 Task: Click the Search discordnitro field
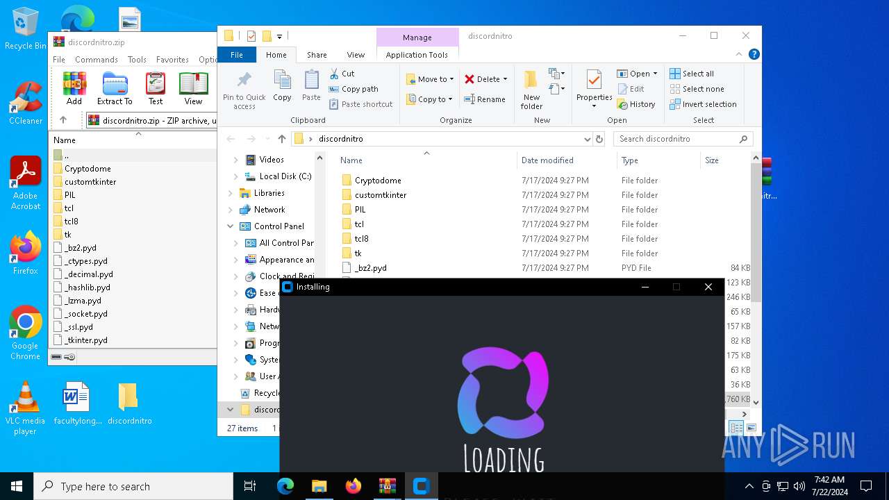pyautogui.click(x=683, y=139)
